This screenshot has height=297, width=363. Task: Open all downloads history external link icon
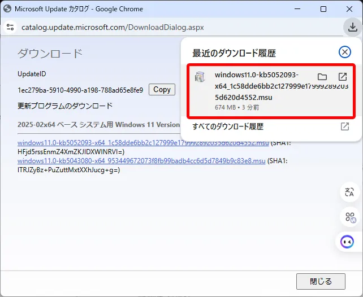coord(345,126)
